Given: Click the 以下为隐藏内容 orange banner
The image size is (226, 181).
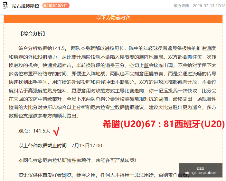Looking at the screenshot, I should click(x=113, y=18).
